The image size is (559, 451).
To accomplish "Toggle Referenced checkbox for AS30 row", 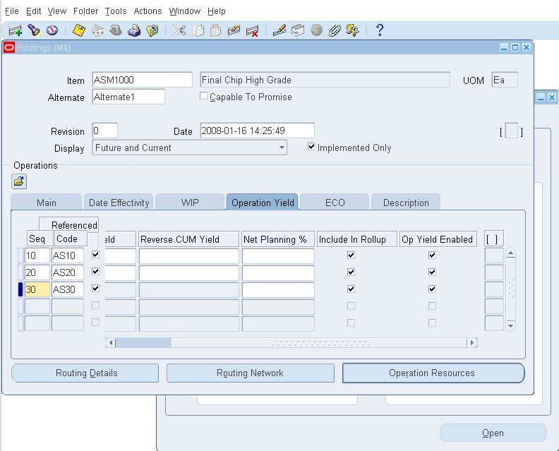I will point(95,289).
